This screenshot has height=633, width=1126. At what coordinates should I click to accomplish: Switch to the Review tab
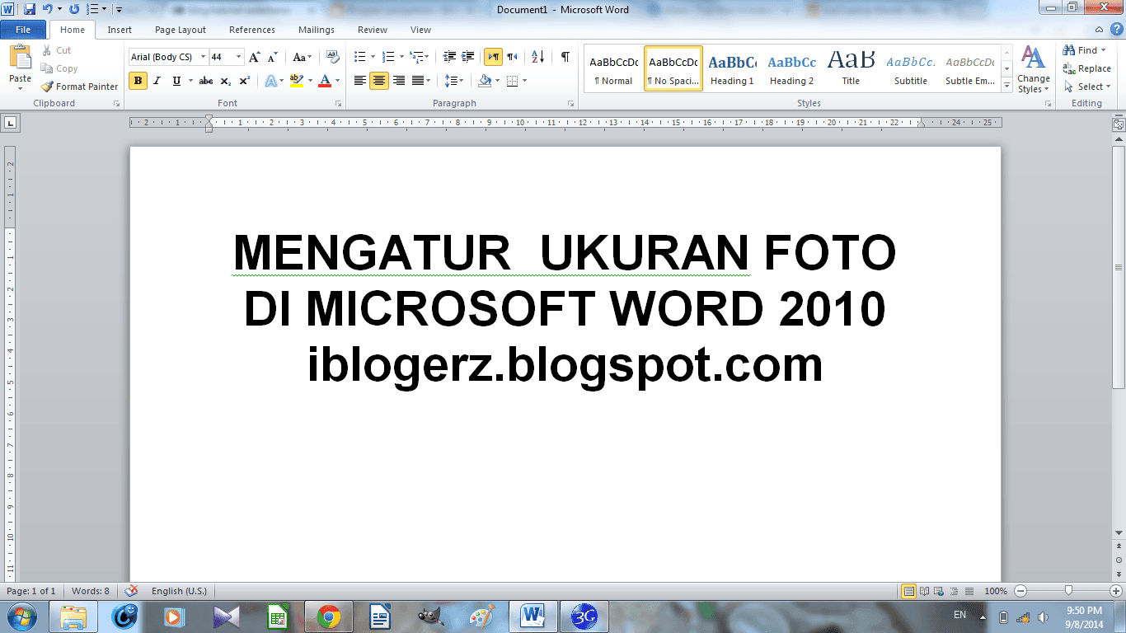click(373, 30)
